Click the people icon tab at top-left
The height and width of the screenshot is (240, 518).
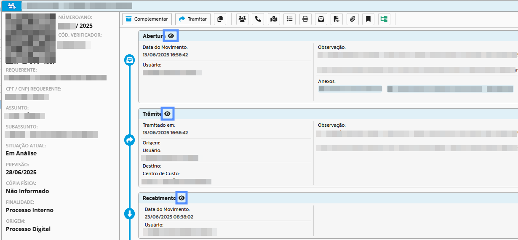(11, 6)
